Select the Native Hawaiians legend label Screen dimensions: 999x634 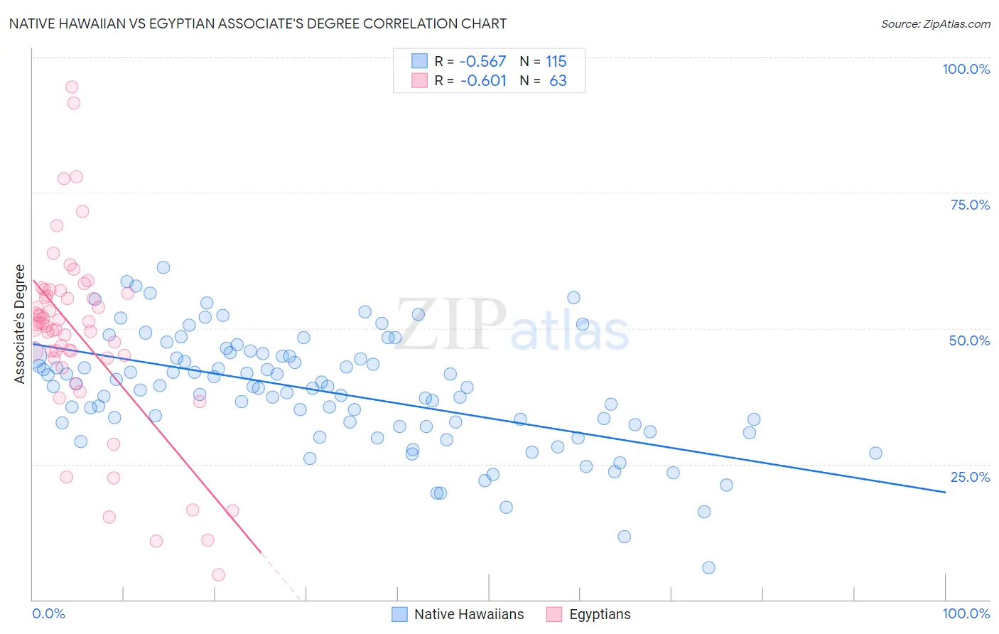(469, 614)
